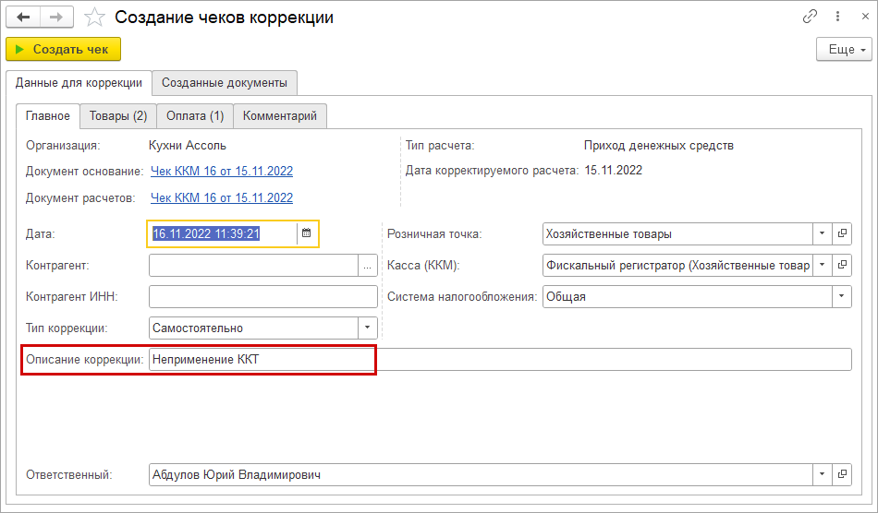Expand the Розничная точка dropdown list
The height and width of the screenshot is (513, 878).
823,234
